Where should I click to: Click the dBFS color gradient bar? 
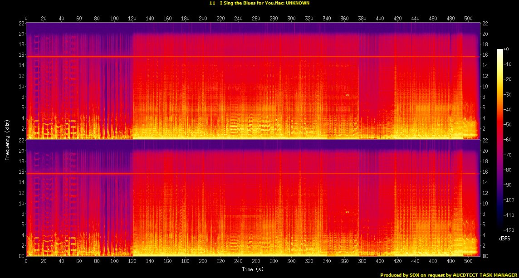coord(500,140)
